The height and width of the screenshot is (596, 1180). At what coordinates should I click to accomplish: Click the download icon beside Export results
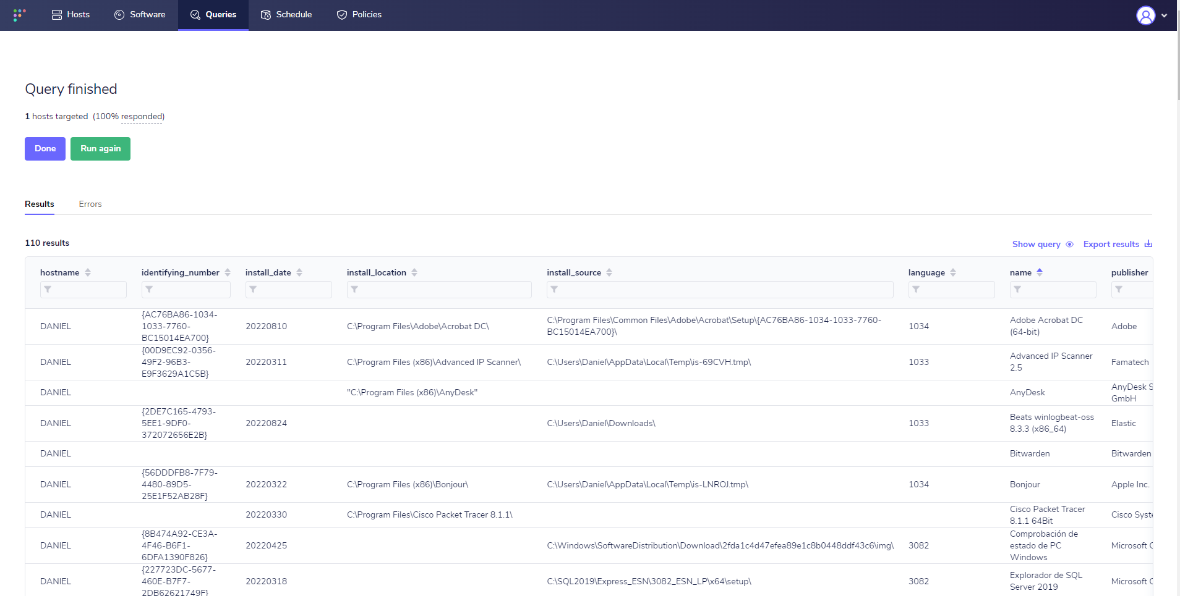point(1148,244)
